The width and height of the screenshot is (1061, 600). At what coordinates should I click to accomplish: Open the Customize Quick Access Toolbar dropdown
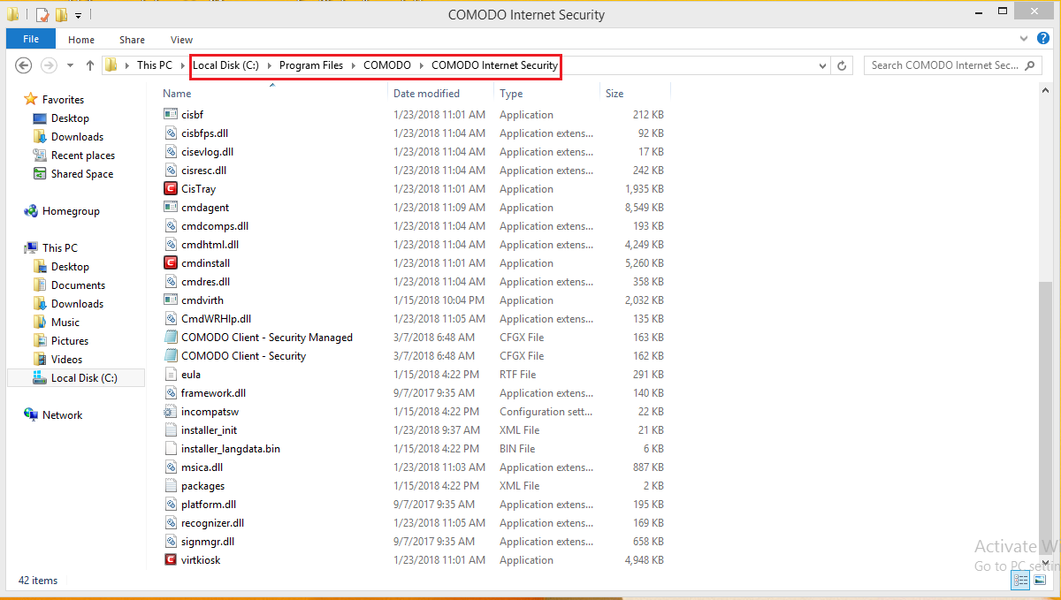tap(78, 16)
